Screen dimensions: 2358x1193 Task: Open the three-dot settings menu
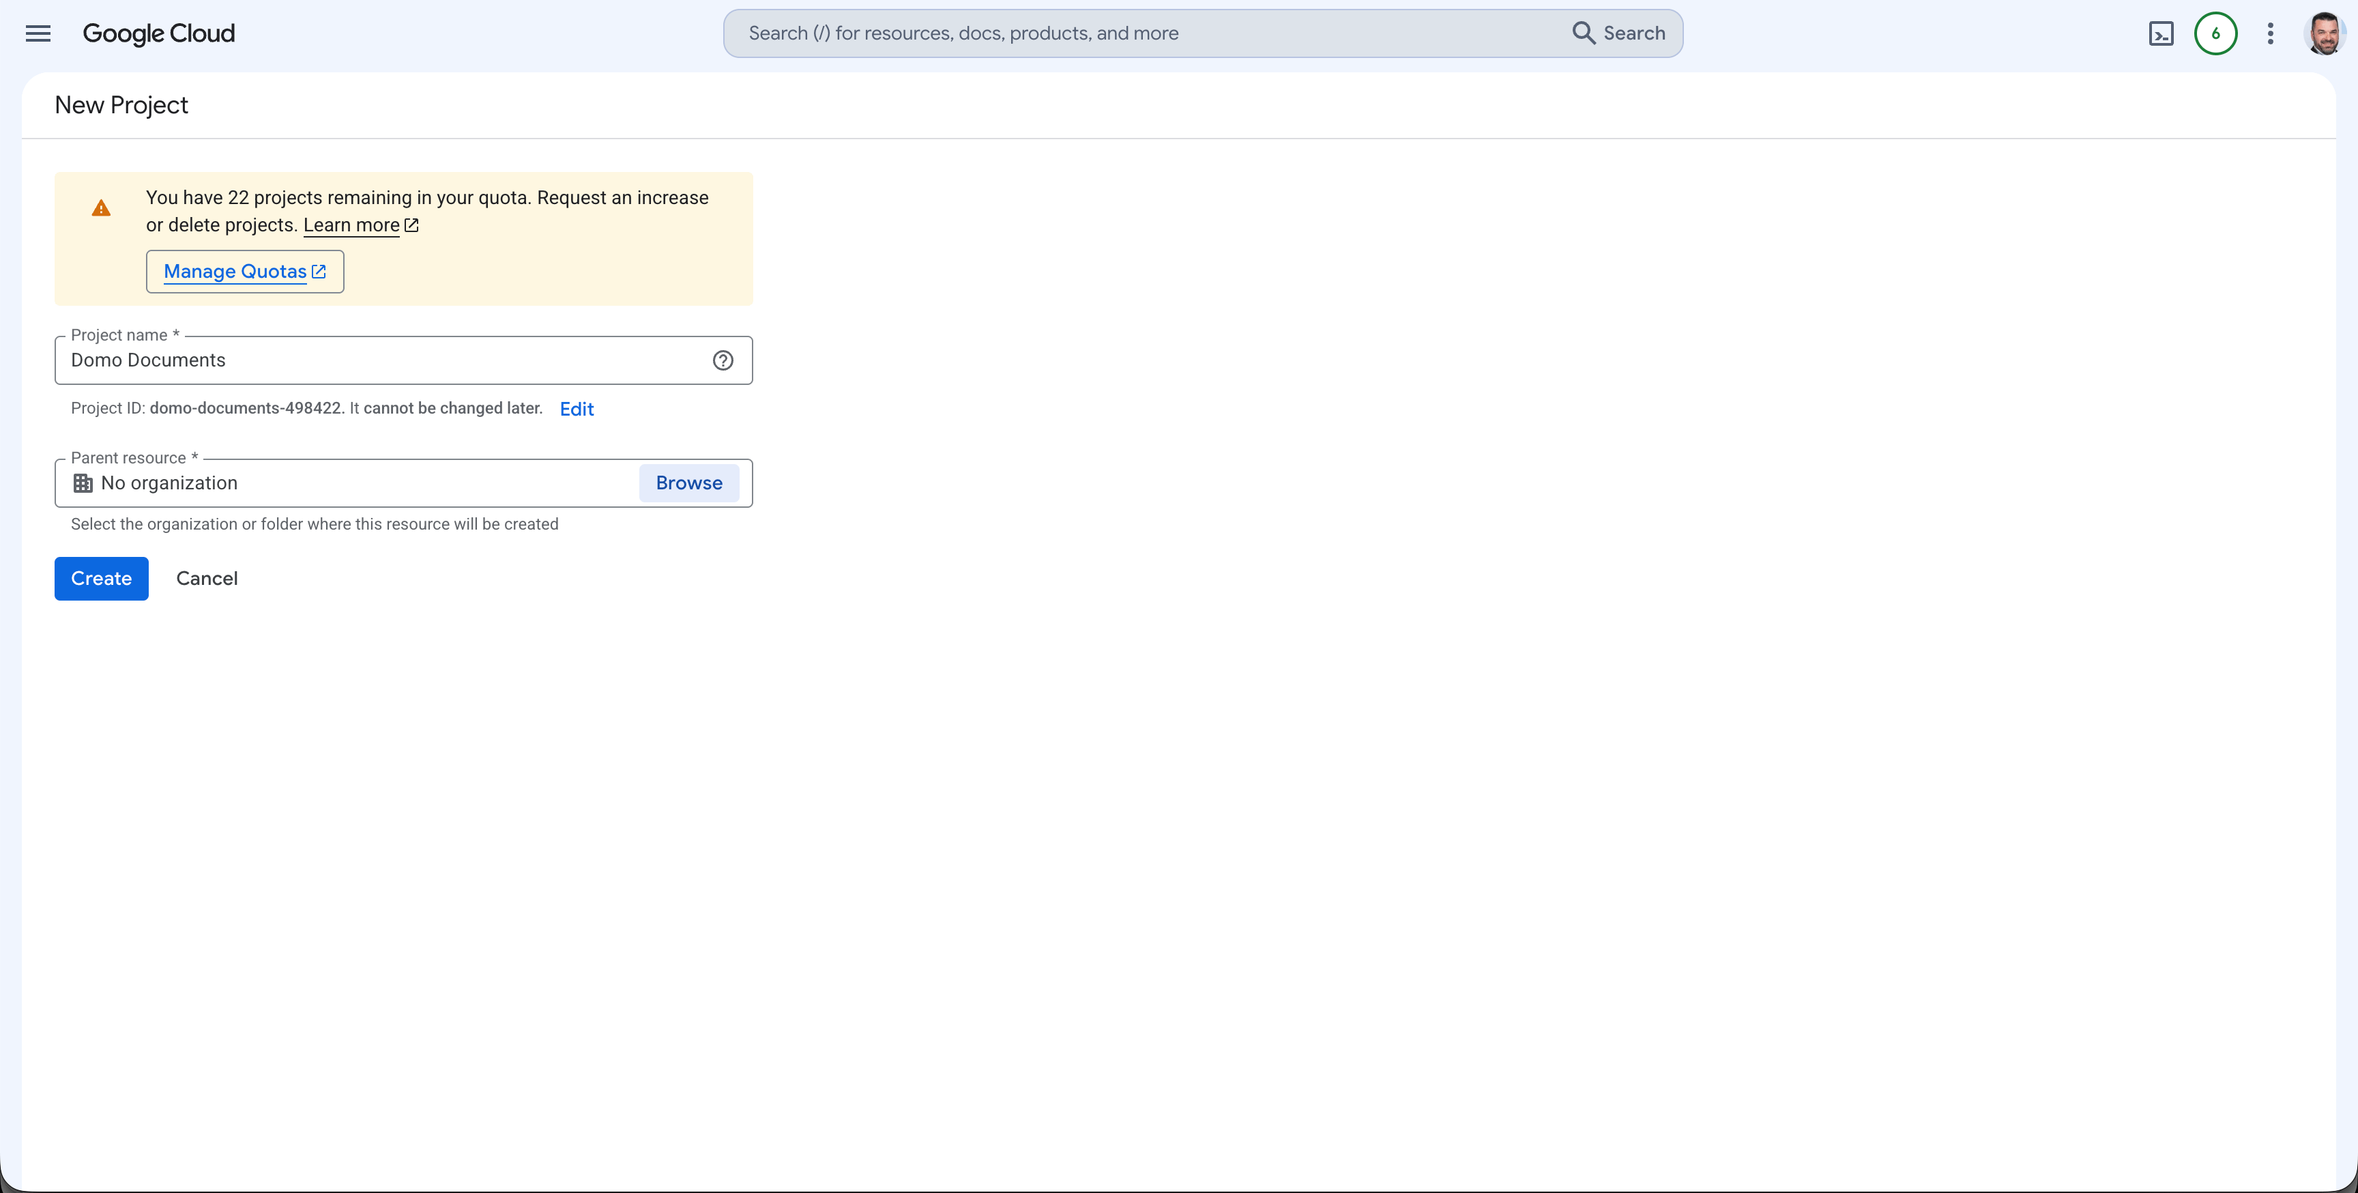2270,34
